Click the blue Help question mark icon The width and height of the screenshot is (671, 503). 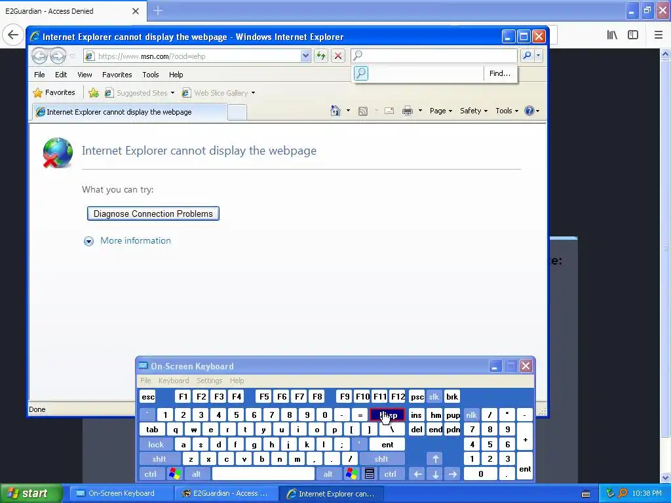(529, 111)
